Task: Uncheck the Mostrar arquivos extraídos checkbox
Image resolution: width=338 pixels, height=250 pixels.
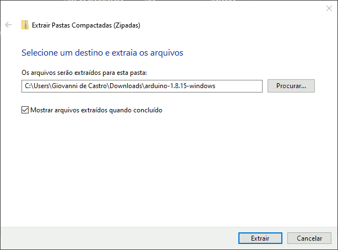Action: (x=25, y=110)
